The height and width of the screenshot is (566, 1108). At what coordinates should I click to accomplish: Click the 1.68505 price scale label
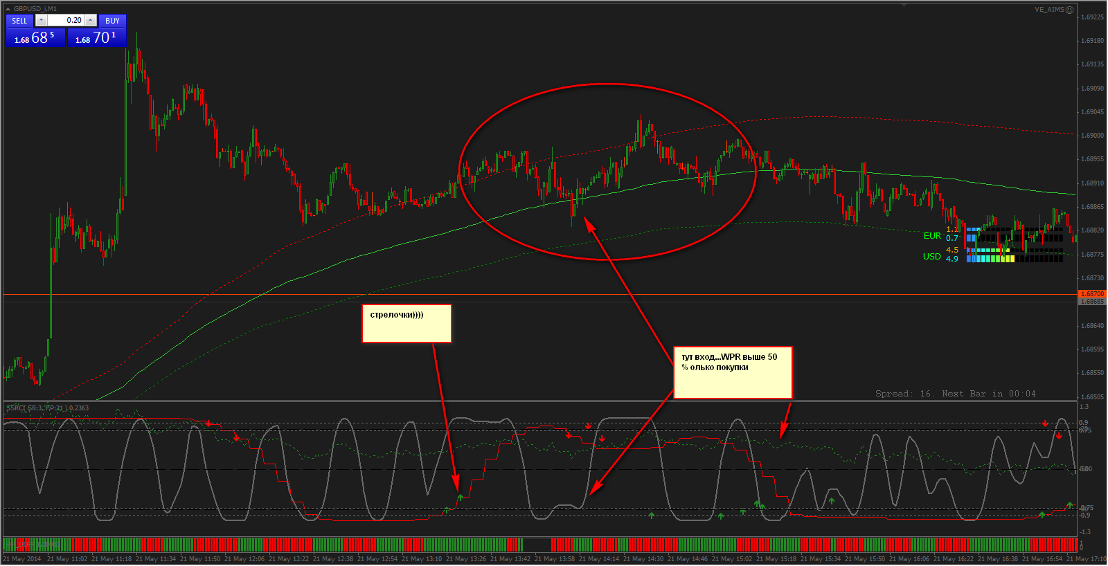click(x=1093, y=397)
